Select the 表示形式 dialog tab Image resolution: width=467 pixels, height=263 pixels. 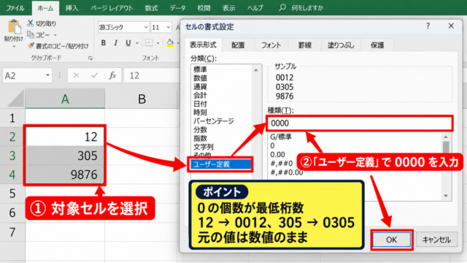(x=203, y=45)
